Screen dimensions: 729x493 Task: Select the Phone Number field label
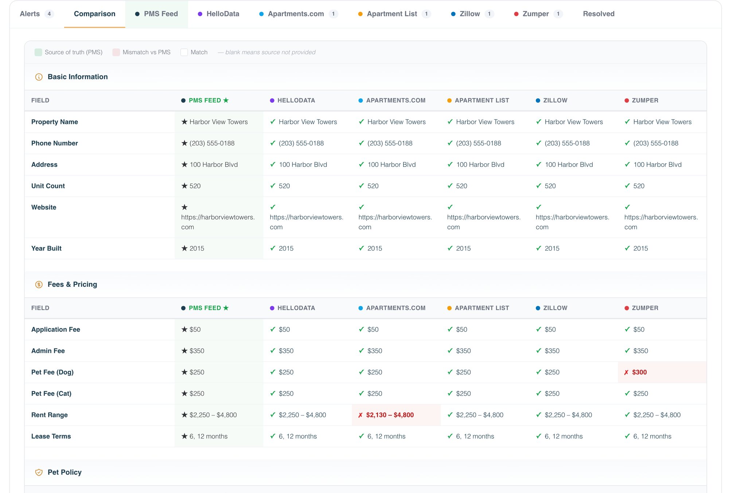[x=55, y=143]
